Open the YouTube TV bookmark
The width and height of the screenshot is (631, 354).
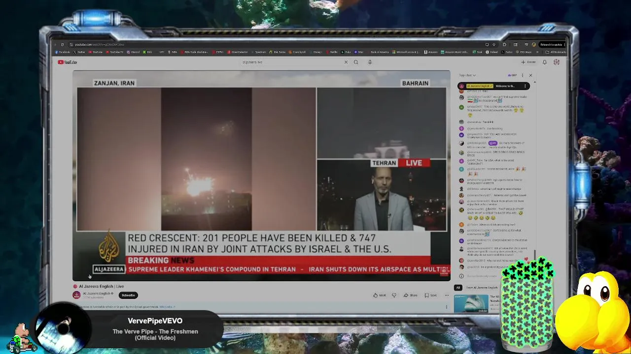(x=114, y=52)
